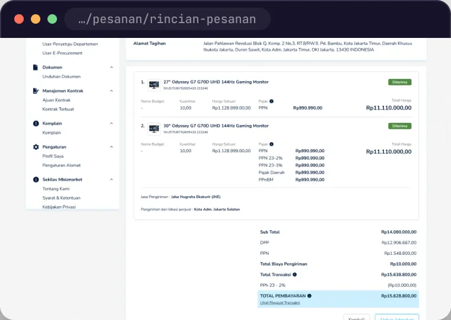451x320 pixels.
Task: Click Kota Adm. Jakarta Selatan seller location
Action: (x=217, y=209)
